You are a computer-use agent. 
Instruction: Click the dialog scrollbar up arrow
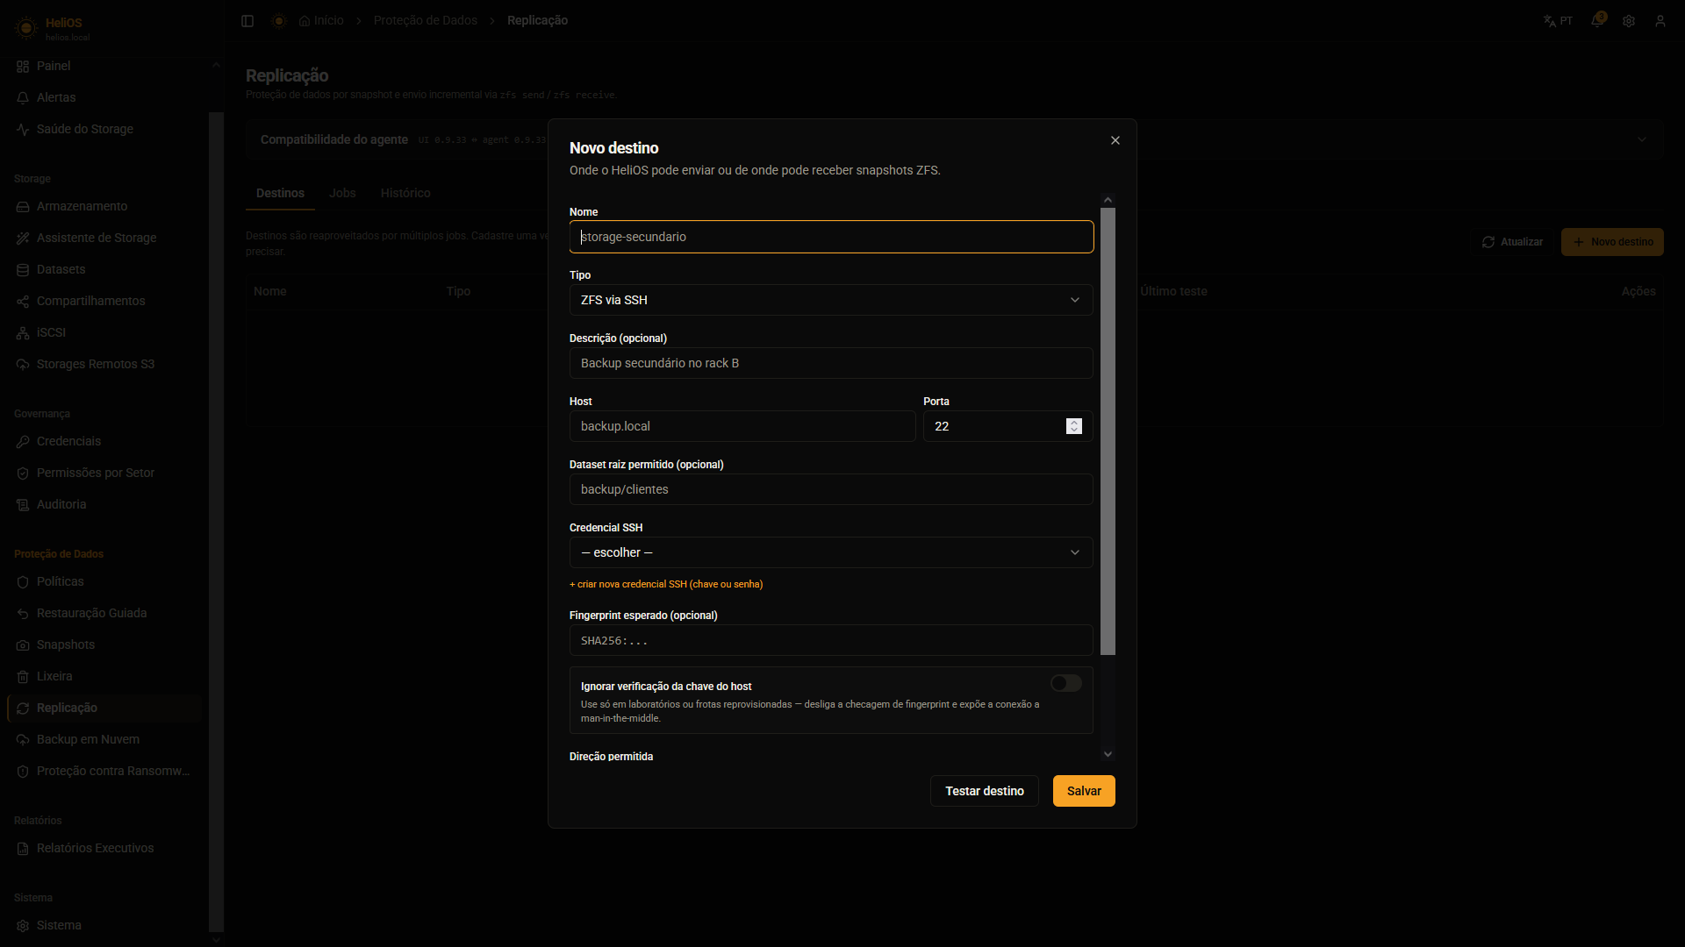(x=1108, y=200)
